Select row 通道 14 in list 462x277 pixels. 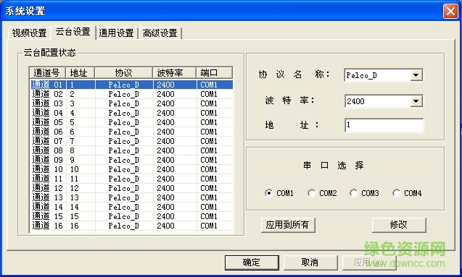[132, 207]
